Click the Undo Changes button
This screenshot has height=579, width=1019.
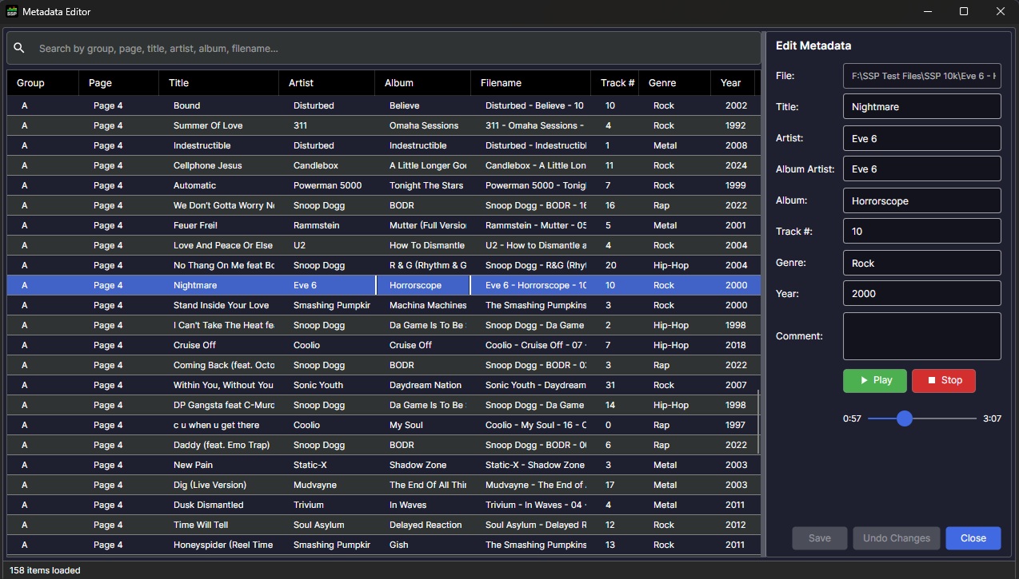(897, 537)
